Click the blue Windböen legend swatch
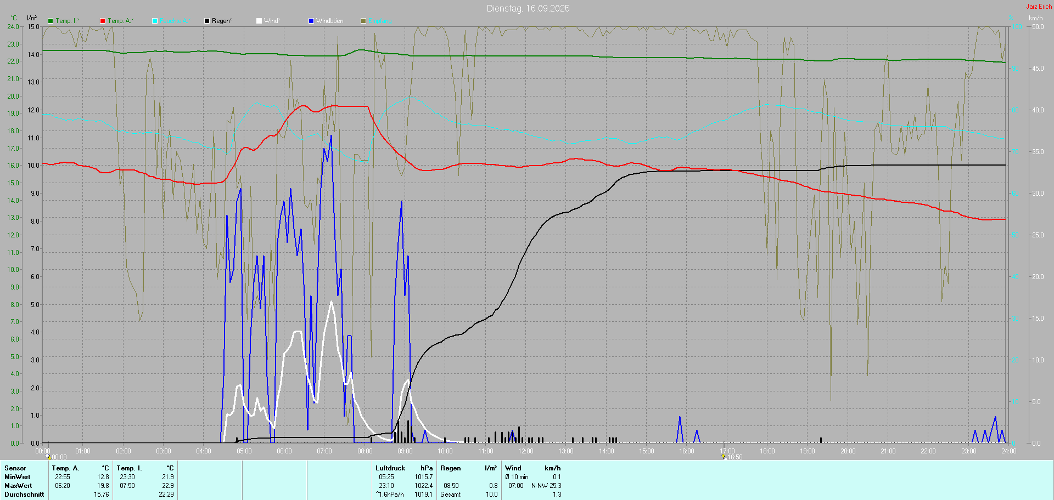 [311, 21]
